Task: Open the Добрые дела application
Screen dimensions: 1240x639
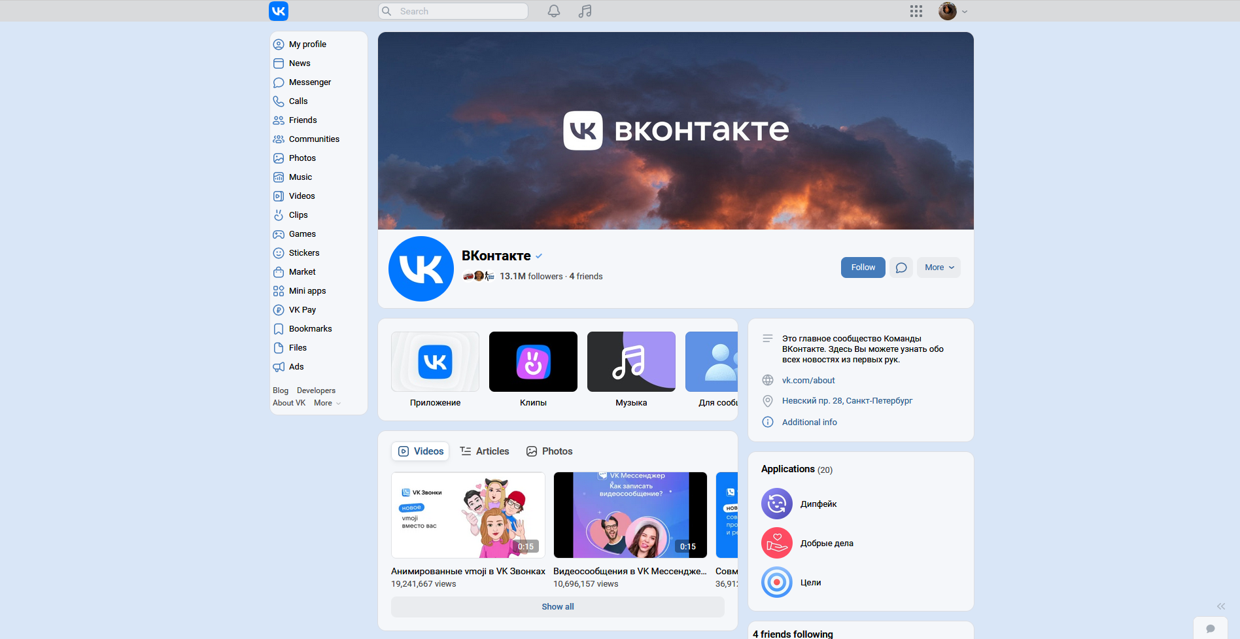Action: click(808, 544)
